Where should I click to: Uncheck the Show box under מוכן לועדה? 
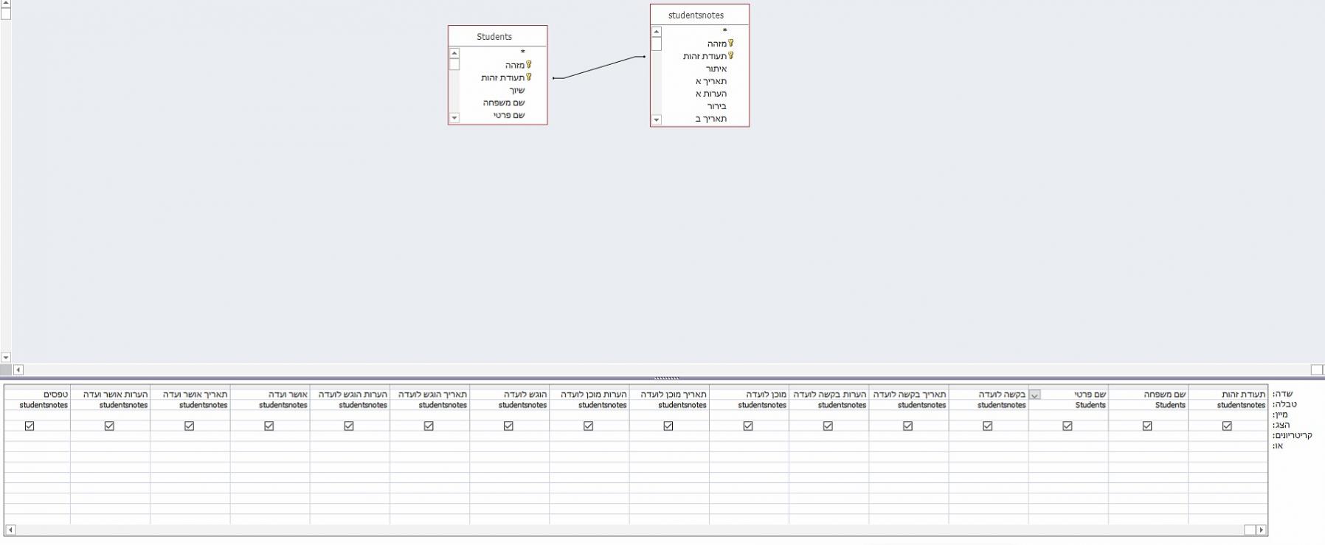click(x=748, y=426)
